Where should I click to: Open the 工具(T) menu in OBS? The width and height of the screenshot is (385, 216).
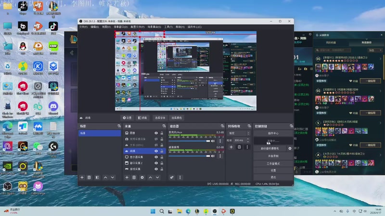(168, 27)
